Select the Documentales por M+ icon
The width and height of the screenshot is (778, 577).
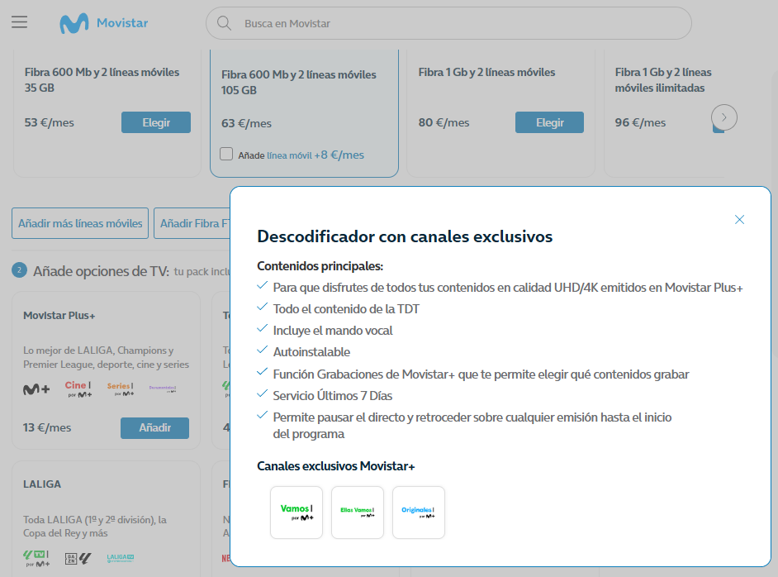coord(164,387)
